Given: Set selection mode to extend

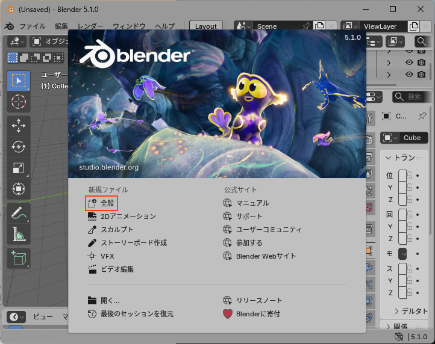Looking at the screenshot, I should (24, 58).
